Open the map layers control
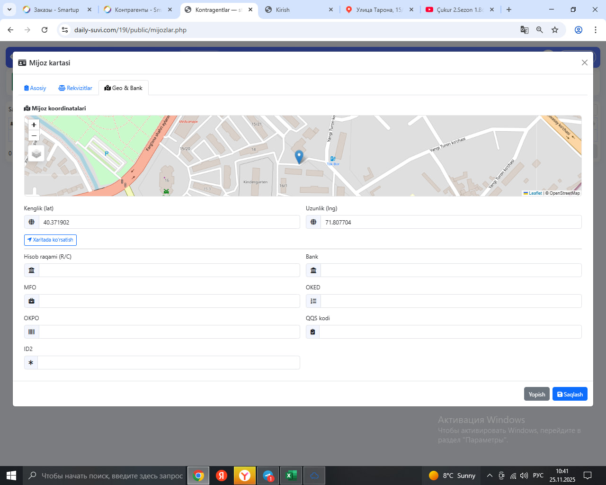Viewport: 606px width, 485px height. tap(36, 153)
